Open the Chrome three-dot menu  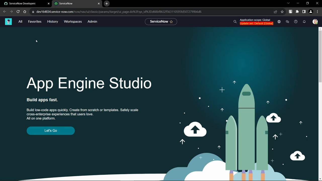click(317, 12)
